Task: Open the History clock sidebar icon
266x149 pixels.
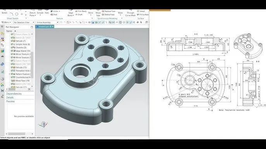Action: tap(2, 79)
